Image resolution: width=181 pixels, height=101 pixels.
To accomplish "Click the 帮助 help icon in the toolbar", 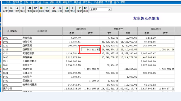I will point(79,10).
